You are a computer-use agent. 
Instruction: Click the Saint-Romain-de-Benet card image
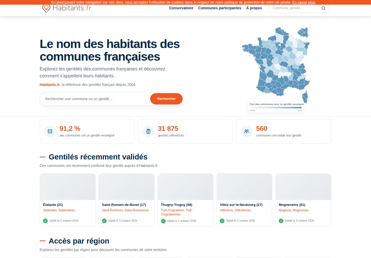coord(127,187)
